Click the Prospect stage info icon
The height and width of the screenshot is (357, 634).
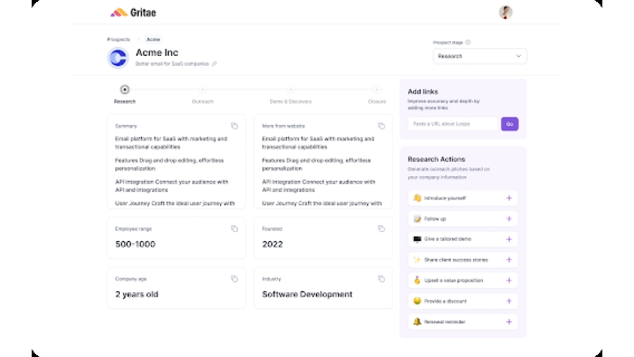pyautogui.click(x=468, y=42)
